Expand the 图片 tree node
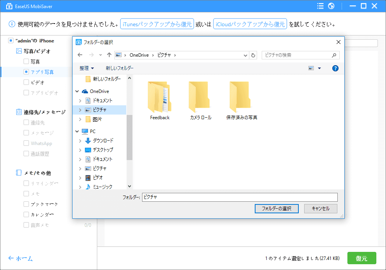Viewport: 386px width, 270px height. tap(80, 119)
